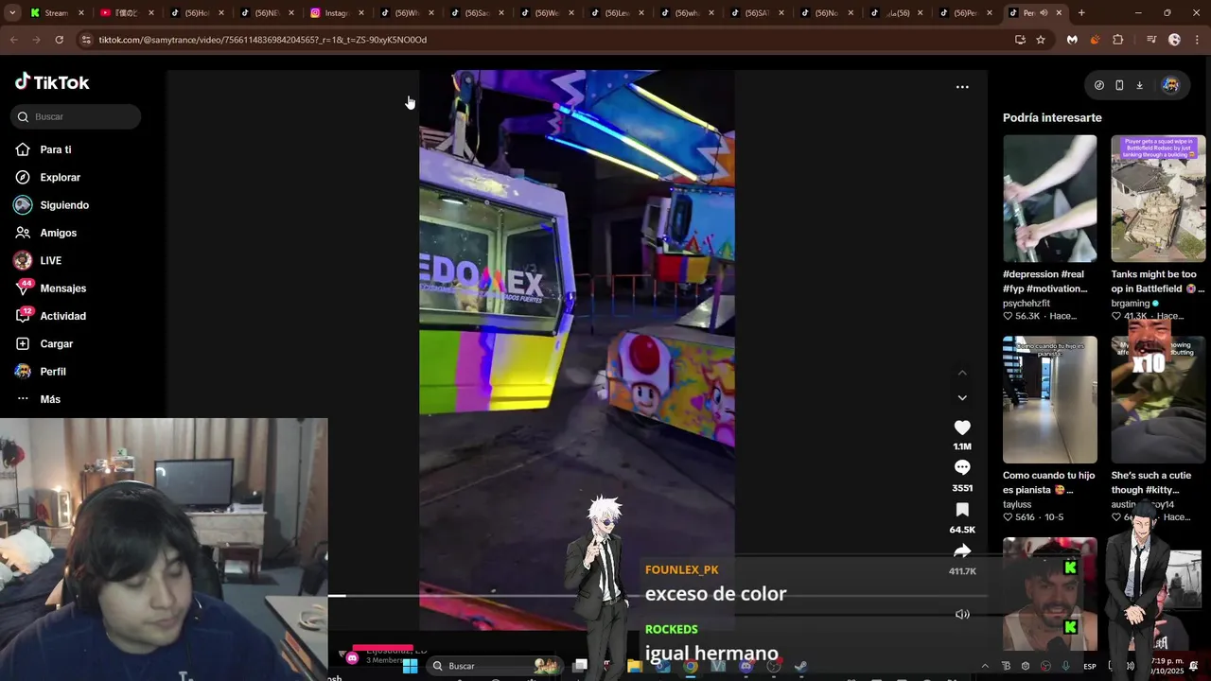Open the video three-dots options menu
This screenshot has width=1211, height=681.
pos(962,87)
